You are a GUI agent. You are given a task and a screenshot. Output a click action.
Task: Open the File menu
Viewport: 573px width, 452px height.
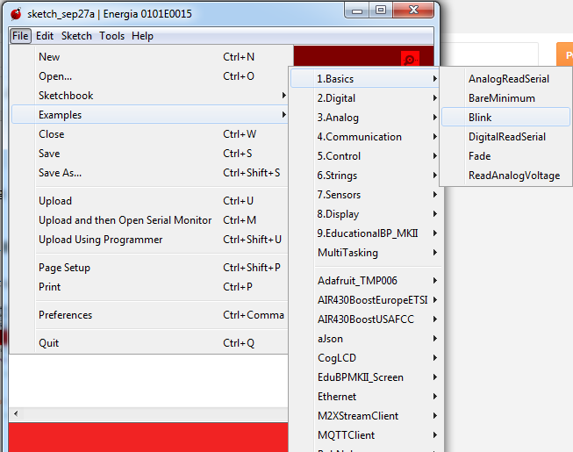pyautogui.click(x=20, y=36)
